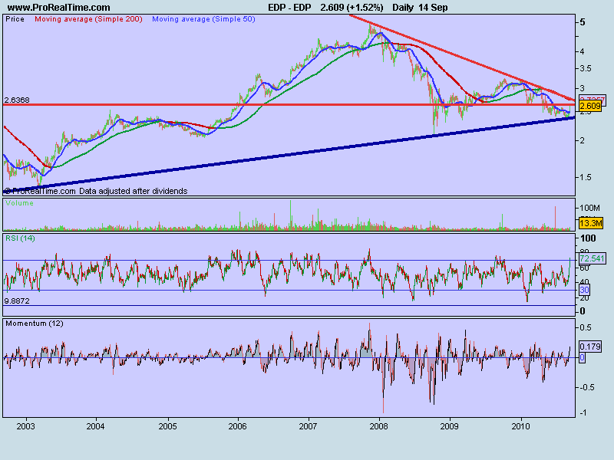Click the 100M tick on volume axis

pos(589,208)
